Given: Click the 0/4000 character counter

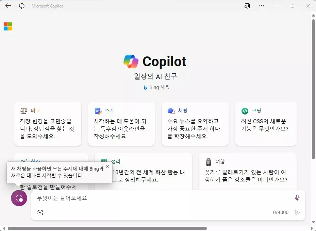Looking at the screenshot, I should coord(281,213).
